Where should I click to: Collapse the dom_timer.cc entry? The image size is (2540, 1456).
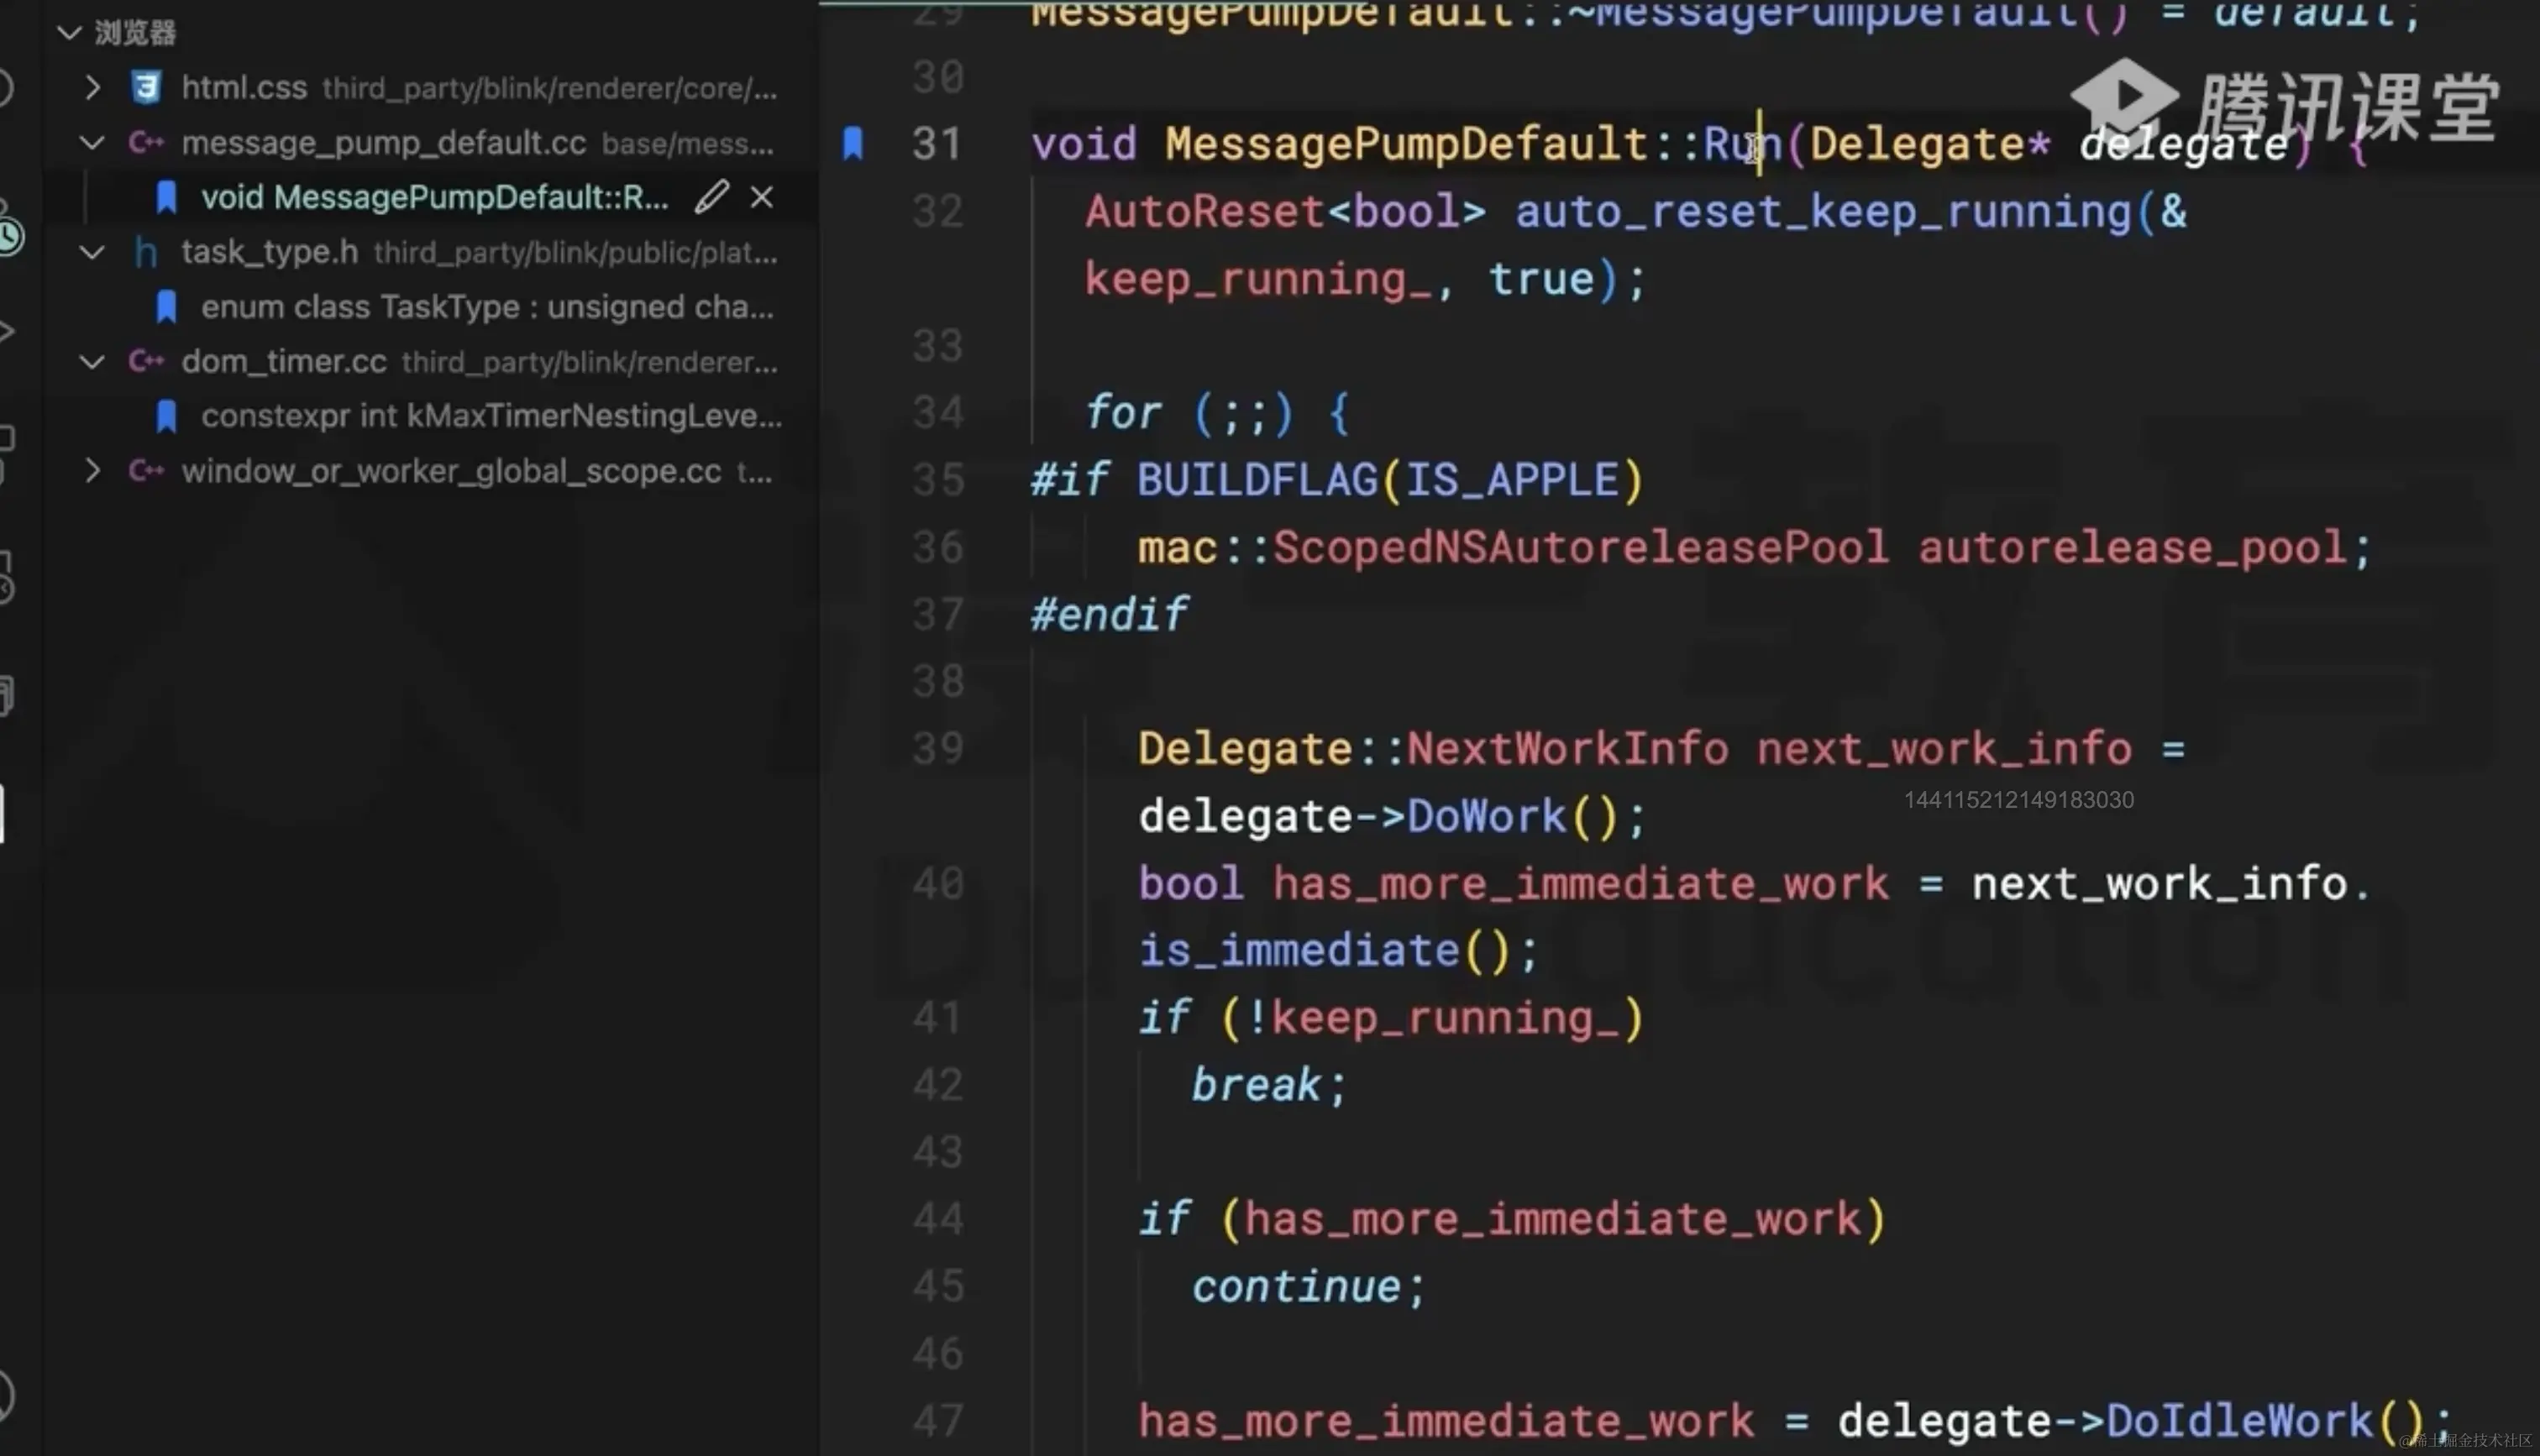point(92,361)
